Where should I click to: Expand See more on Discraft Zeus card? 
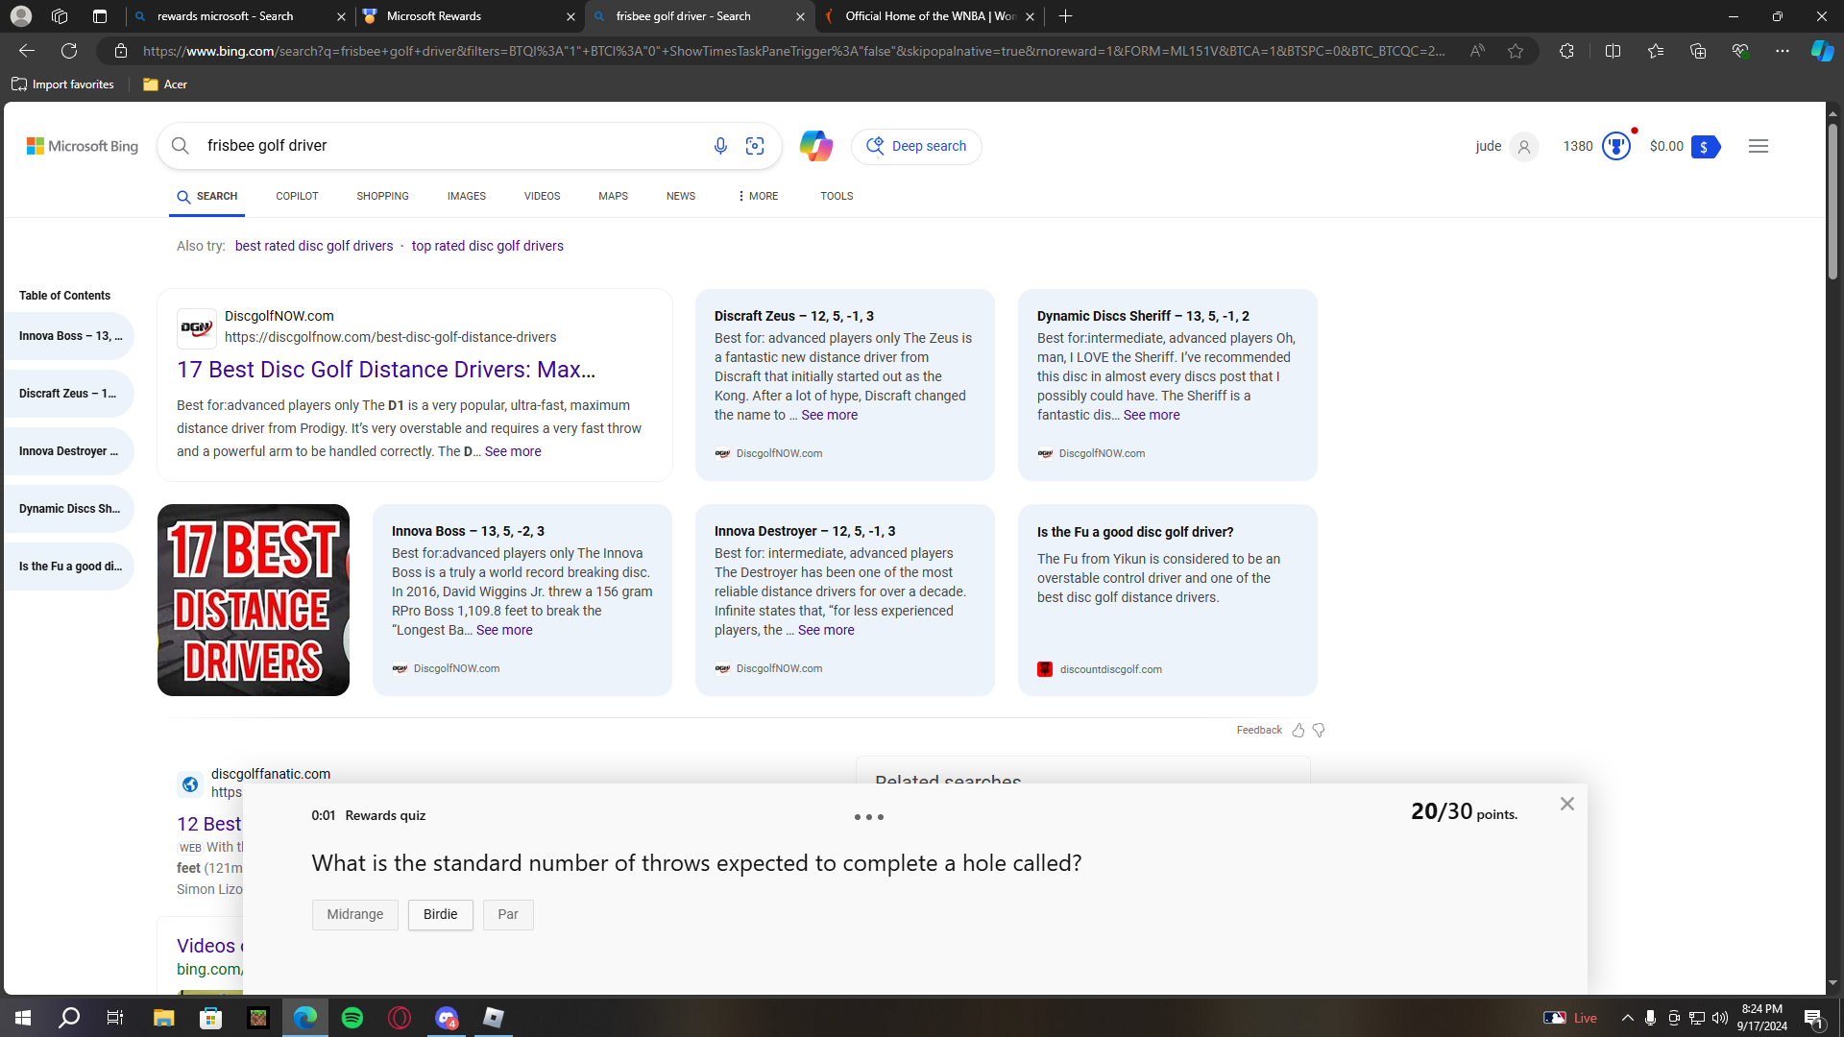pyautogui.click(x=829, y=416)
